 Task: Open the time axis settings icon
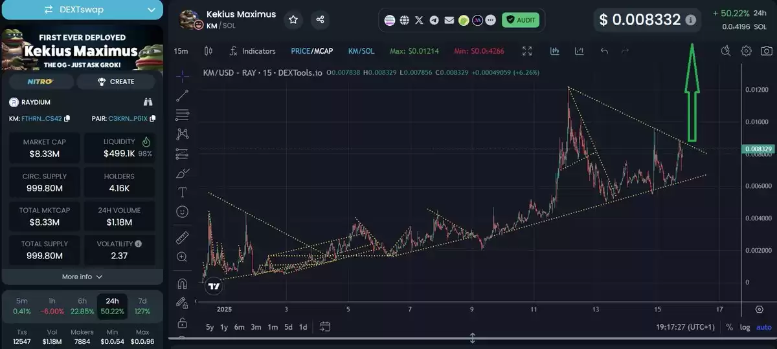759,310
